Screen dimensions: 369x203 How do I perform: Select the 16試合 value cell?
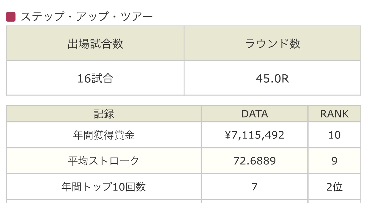[x=95, y=78]
